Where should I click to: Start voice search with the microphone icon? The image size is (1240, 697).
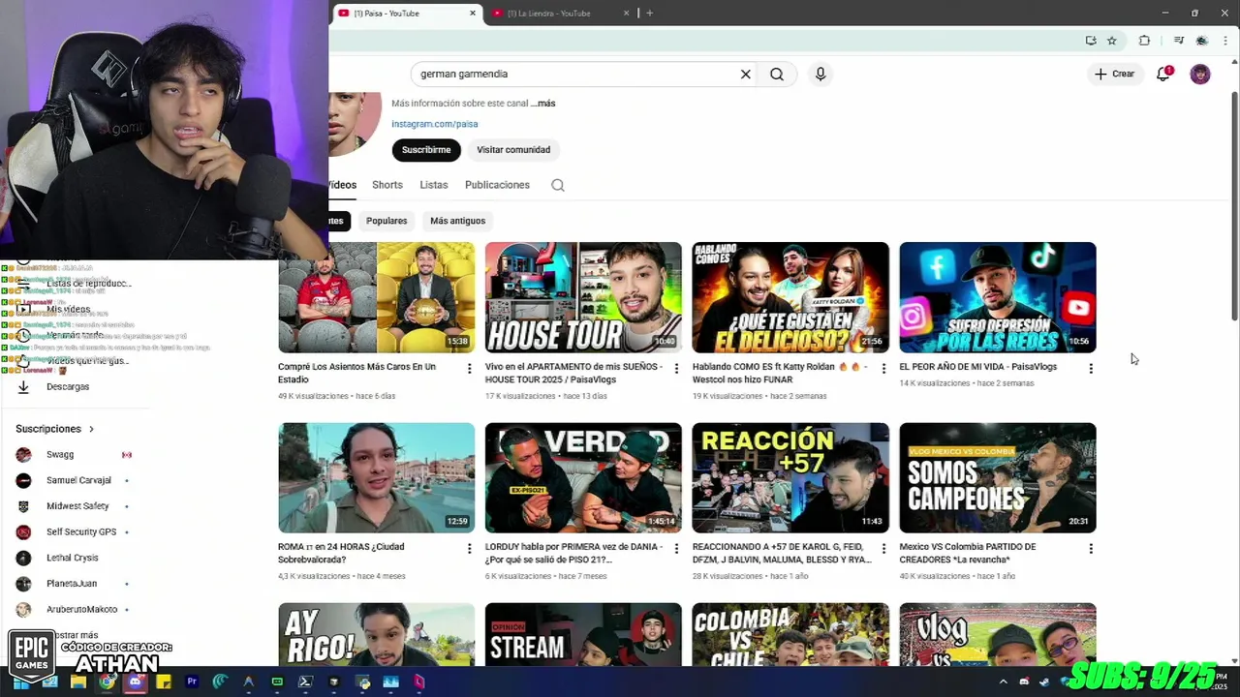pos(821,75)
